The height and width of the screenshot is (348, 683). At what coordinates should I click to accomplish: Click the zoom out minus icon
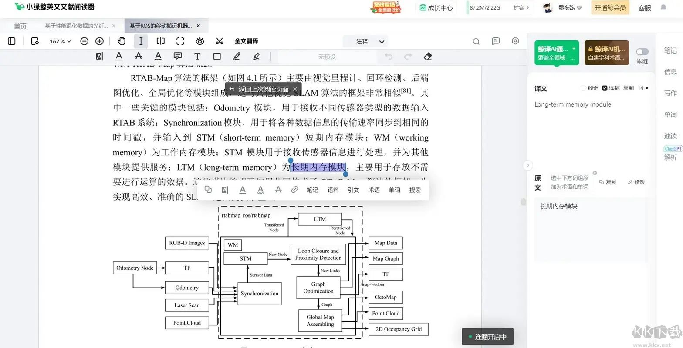pos(85,41)
